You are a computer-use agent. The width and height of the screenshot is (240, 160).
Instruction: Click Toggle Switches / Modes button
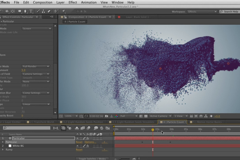point(92,159)
